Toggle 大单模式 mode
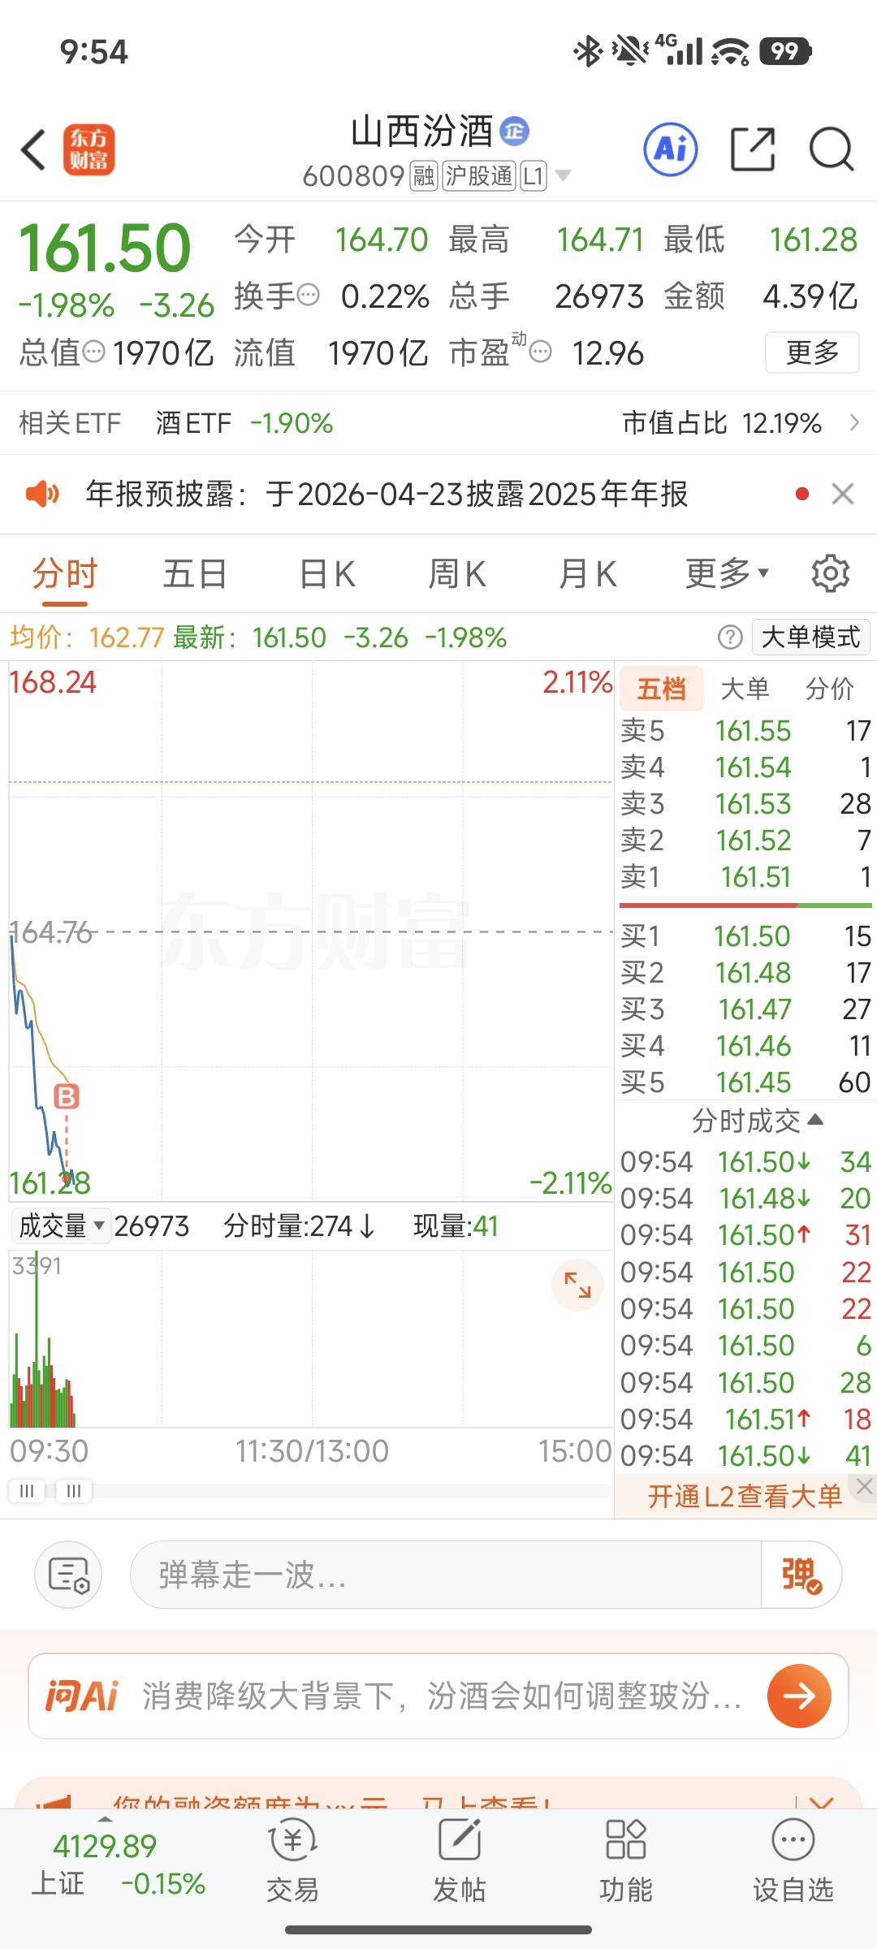877x1949 pixels. [810, 637]
